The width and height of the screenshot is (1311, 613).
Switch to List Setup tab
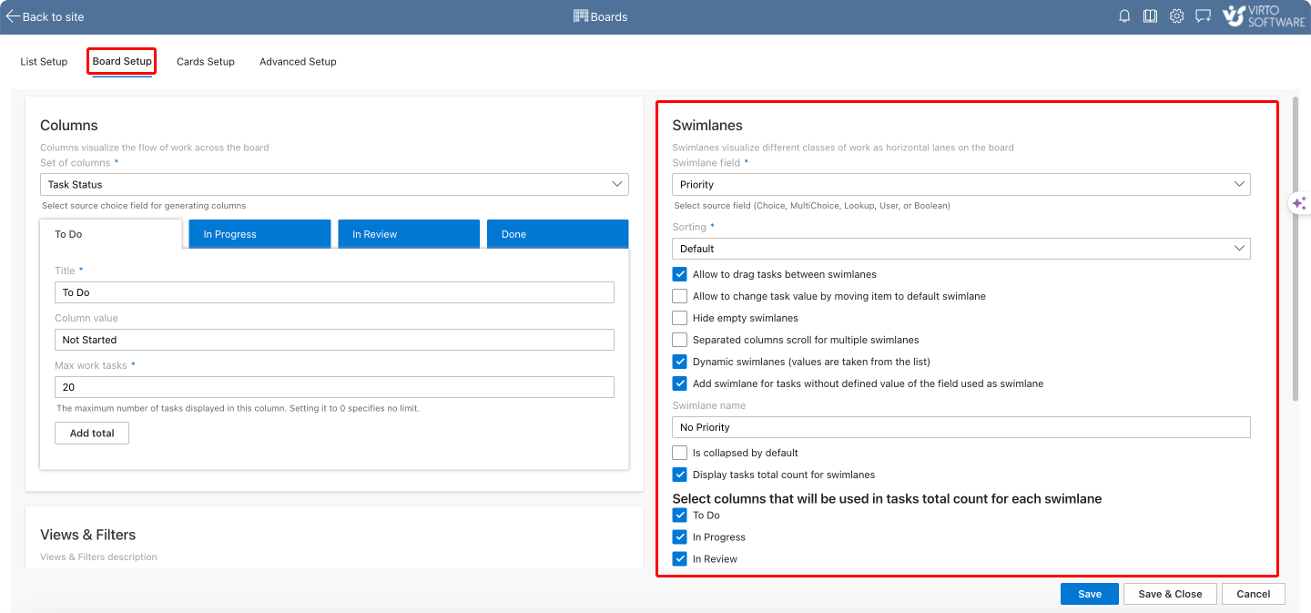(x=44, y=62)
